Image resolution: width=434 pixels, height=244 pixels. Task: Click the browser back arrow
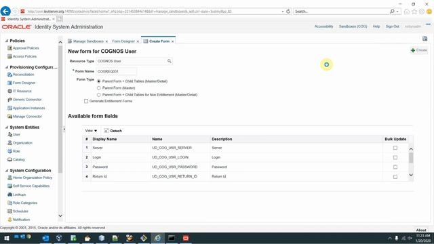(5, 12)
